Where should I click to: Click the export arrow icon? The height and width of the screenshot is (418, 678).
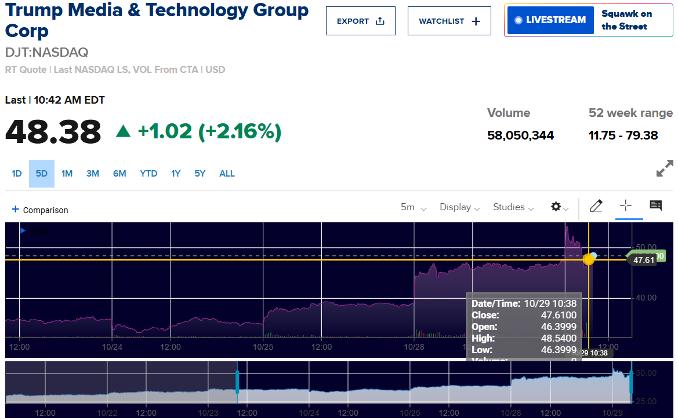(x=380, y=21)
